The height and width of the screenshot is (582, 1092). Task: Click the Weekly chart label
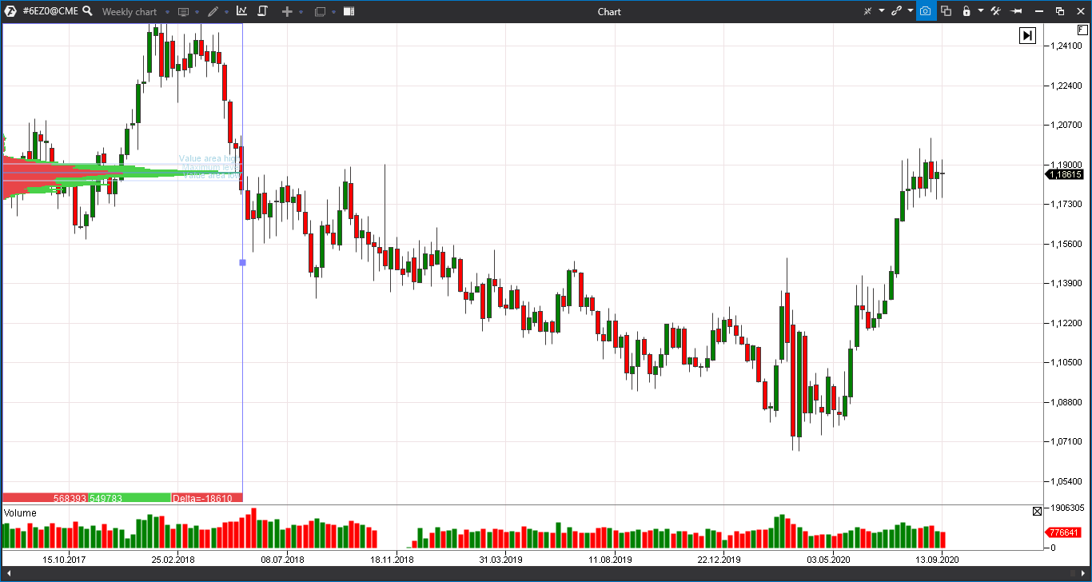click(x=130, y=12)
